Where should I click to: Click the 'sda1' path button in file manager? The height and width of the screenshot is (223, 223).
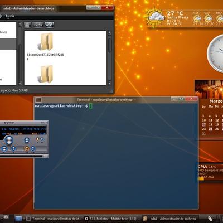49,25
